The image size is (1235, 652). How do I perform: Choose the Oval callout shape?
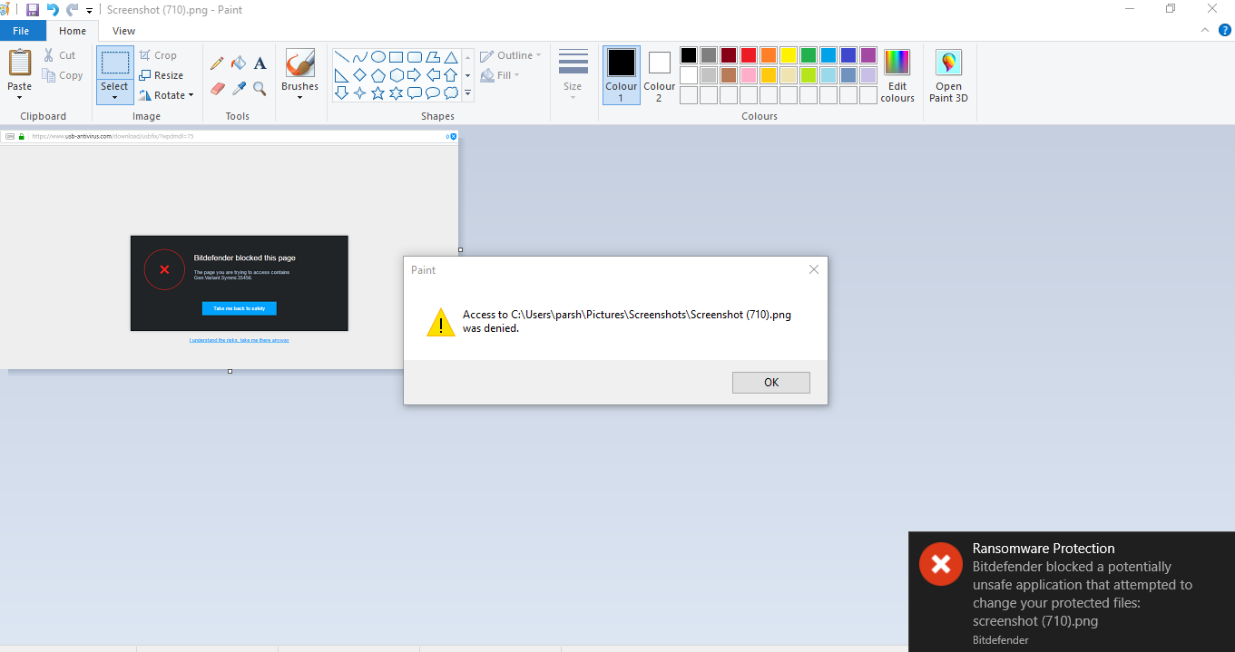click(x=433, y=92)
